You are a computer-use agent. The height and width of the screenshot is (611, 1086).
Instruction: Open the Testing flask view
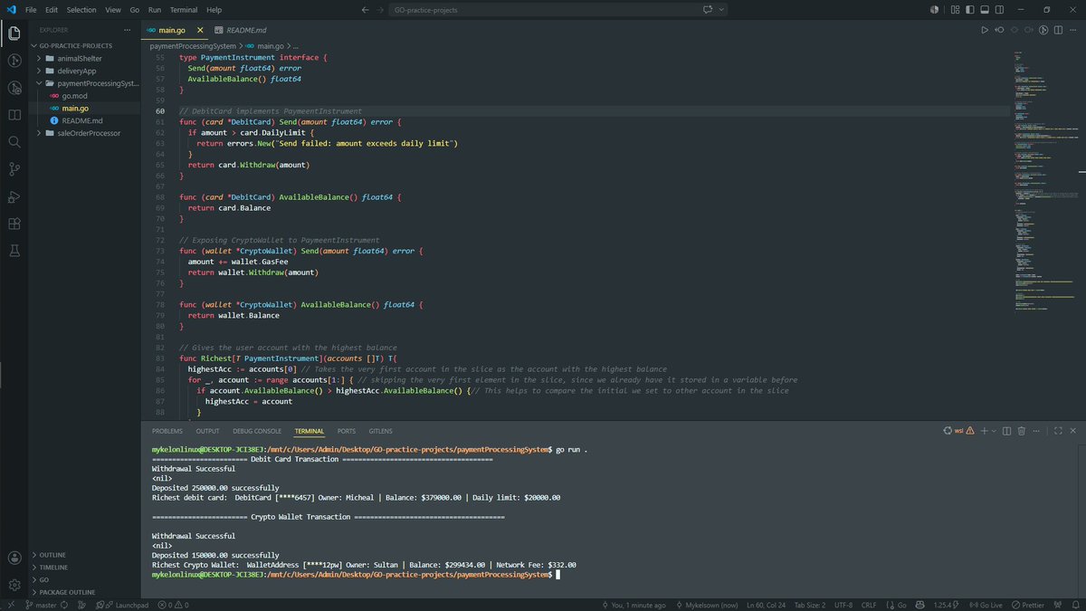click(x=14, y=251)
